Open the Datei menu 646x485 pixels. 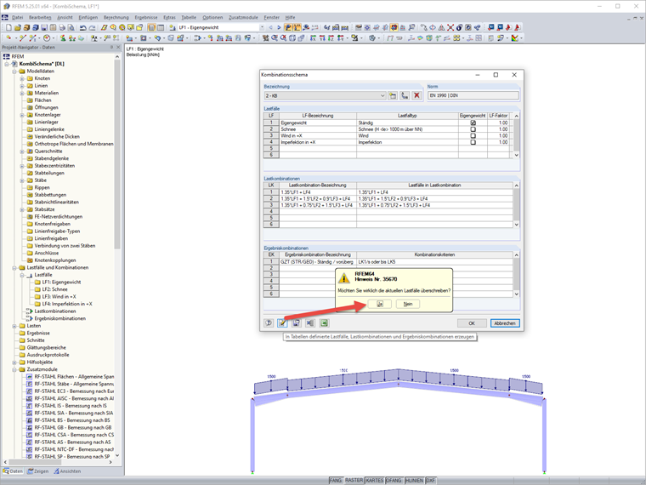pyautogui.click(x=17, y=17)
